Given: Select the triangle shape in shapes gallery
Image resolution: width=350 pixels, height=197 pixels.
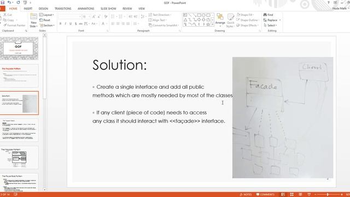Looking at the screenshot, I should [185, 20].
